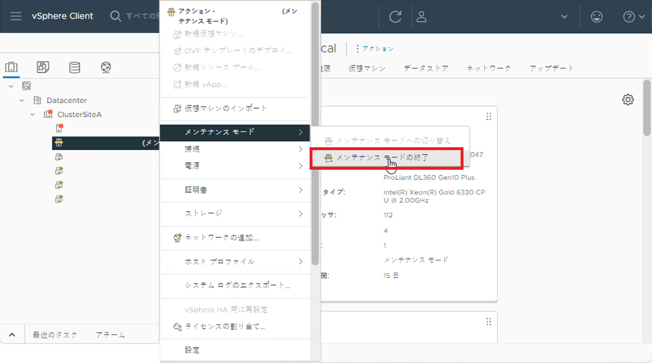This screenshot has height=363, width=652.
Task: Click the lower card drag handle dots
Action: point(489,322)
